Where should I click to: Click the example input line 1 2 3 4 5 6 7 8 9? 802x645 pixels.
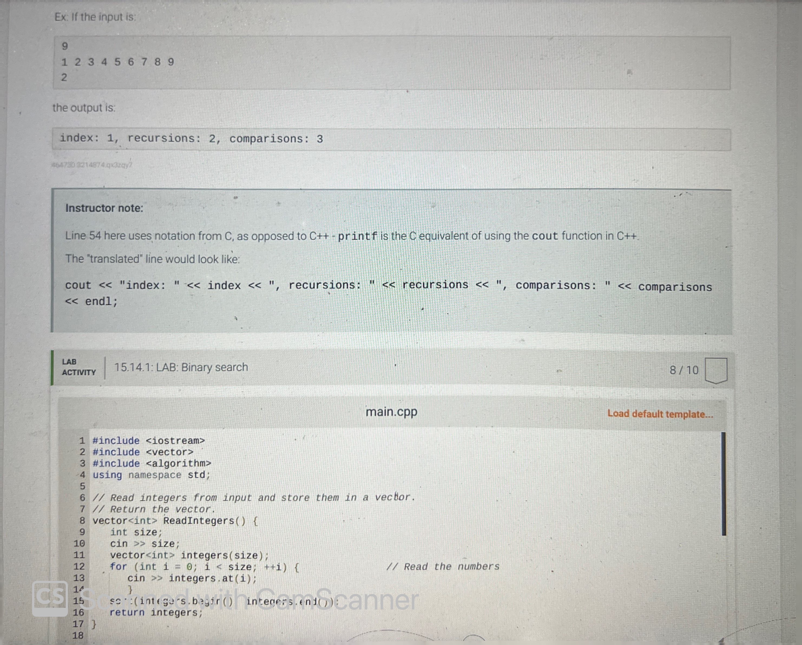[x=117, y=62]
